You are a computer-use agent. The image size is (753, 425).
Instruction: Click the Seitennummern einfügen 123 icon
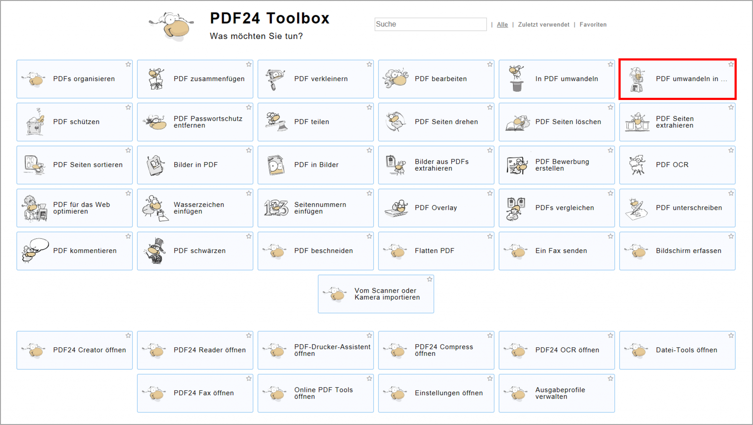point(276,208)
